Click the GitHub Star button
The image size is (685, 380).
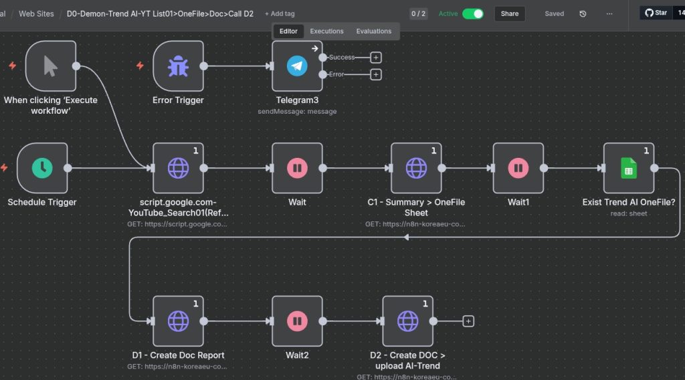656,13
